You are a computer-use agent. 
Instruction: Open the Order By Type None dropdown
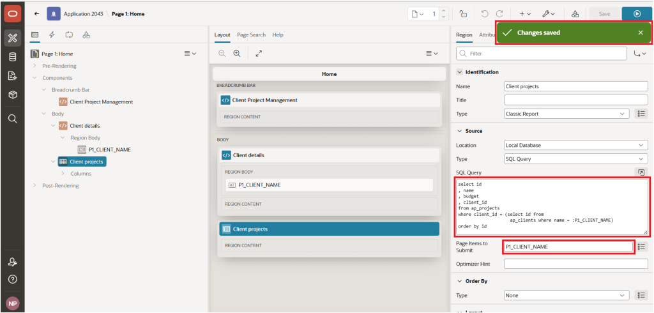pos(567,295)
